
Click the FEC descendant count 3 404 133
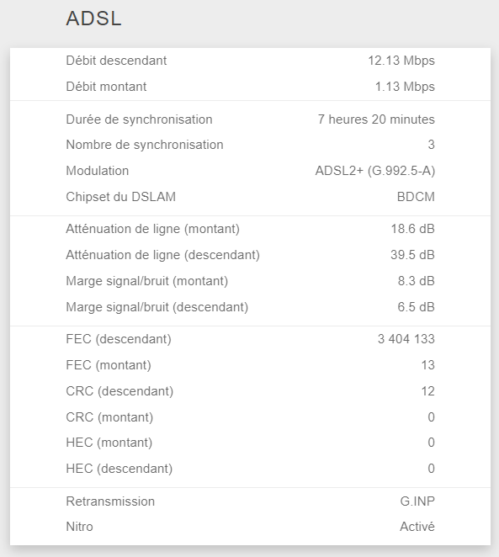click(x=406, y=339)
